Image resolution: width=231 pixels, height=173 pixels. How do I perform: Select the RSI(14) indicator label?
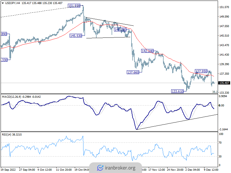pos(8,134)
